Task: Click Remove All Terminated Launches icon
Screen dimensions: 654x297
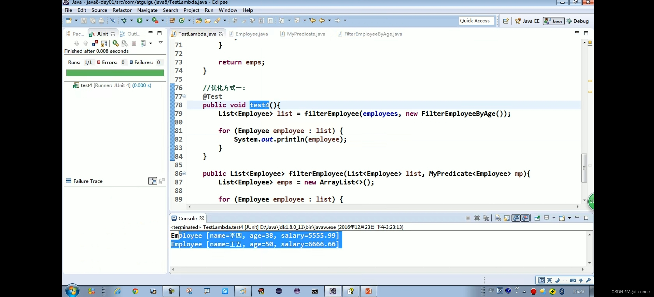Action: click(x=486, y=218)
